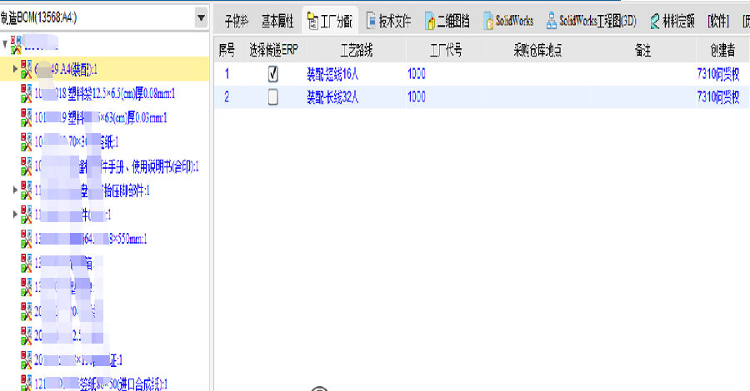Open the 制造BOM(13568:A4:) dropdown
The image size is (750, 391).
coord(202,18)
